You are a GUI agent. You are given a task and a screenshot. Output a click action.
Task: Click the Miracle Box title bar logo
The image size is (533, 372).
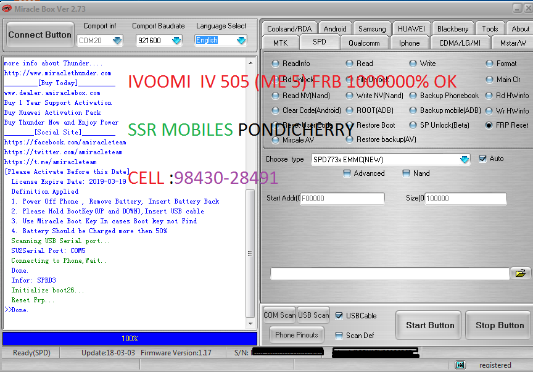point(6,9)
